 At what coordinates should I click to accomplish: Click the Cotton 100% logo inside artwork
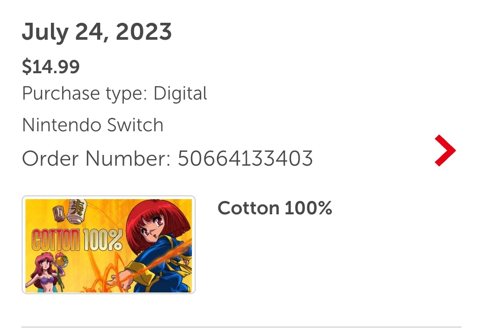coord(77,240)
